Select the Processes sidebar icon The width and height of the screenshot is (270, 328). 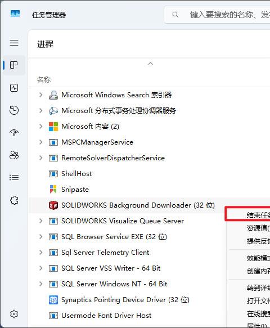[14, 65]
